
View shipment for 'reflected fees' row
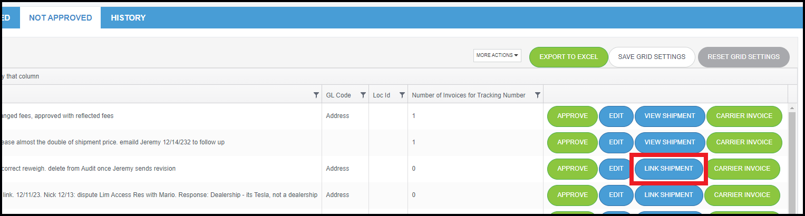[670, 116]
